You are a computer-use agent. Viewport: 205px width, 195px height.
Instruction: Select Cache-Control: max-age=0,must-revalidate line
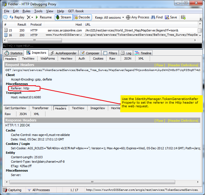coord(40,135)
